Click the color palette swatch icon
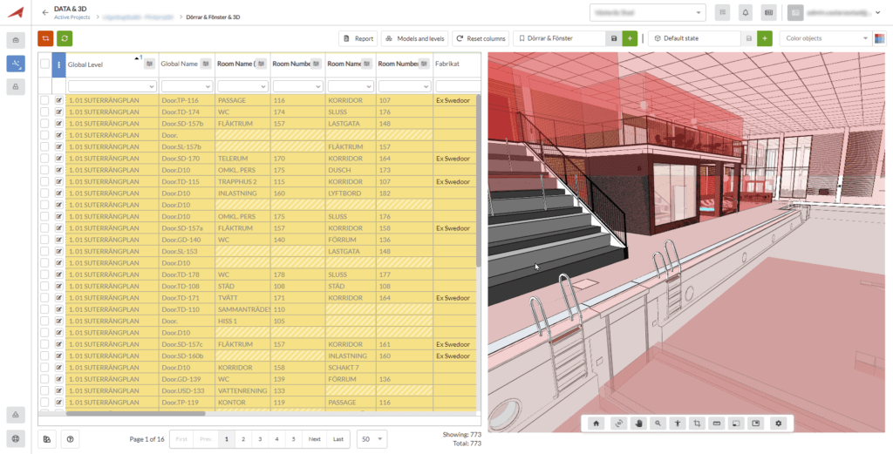 coord(879,38)
